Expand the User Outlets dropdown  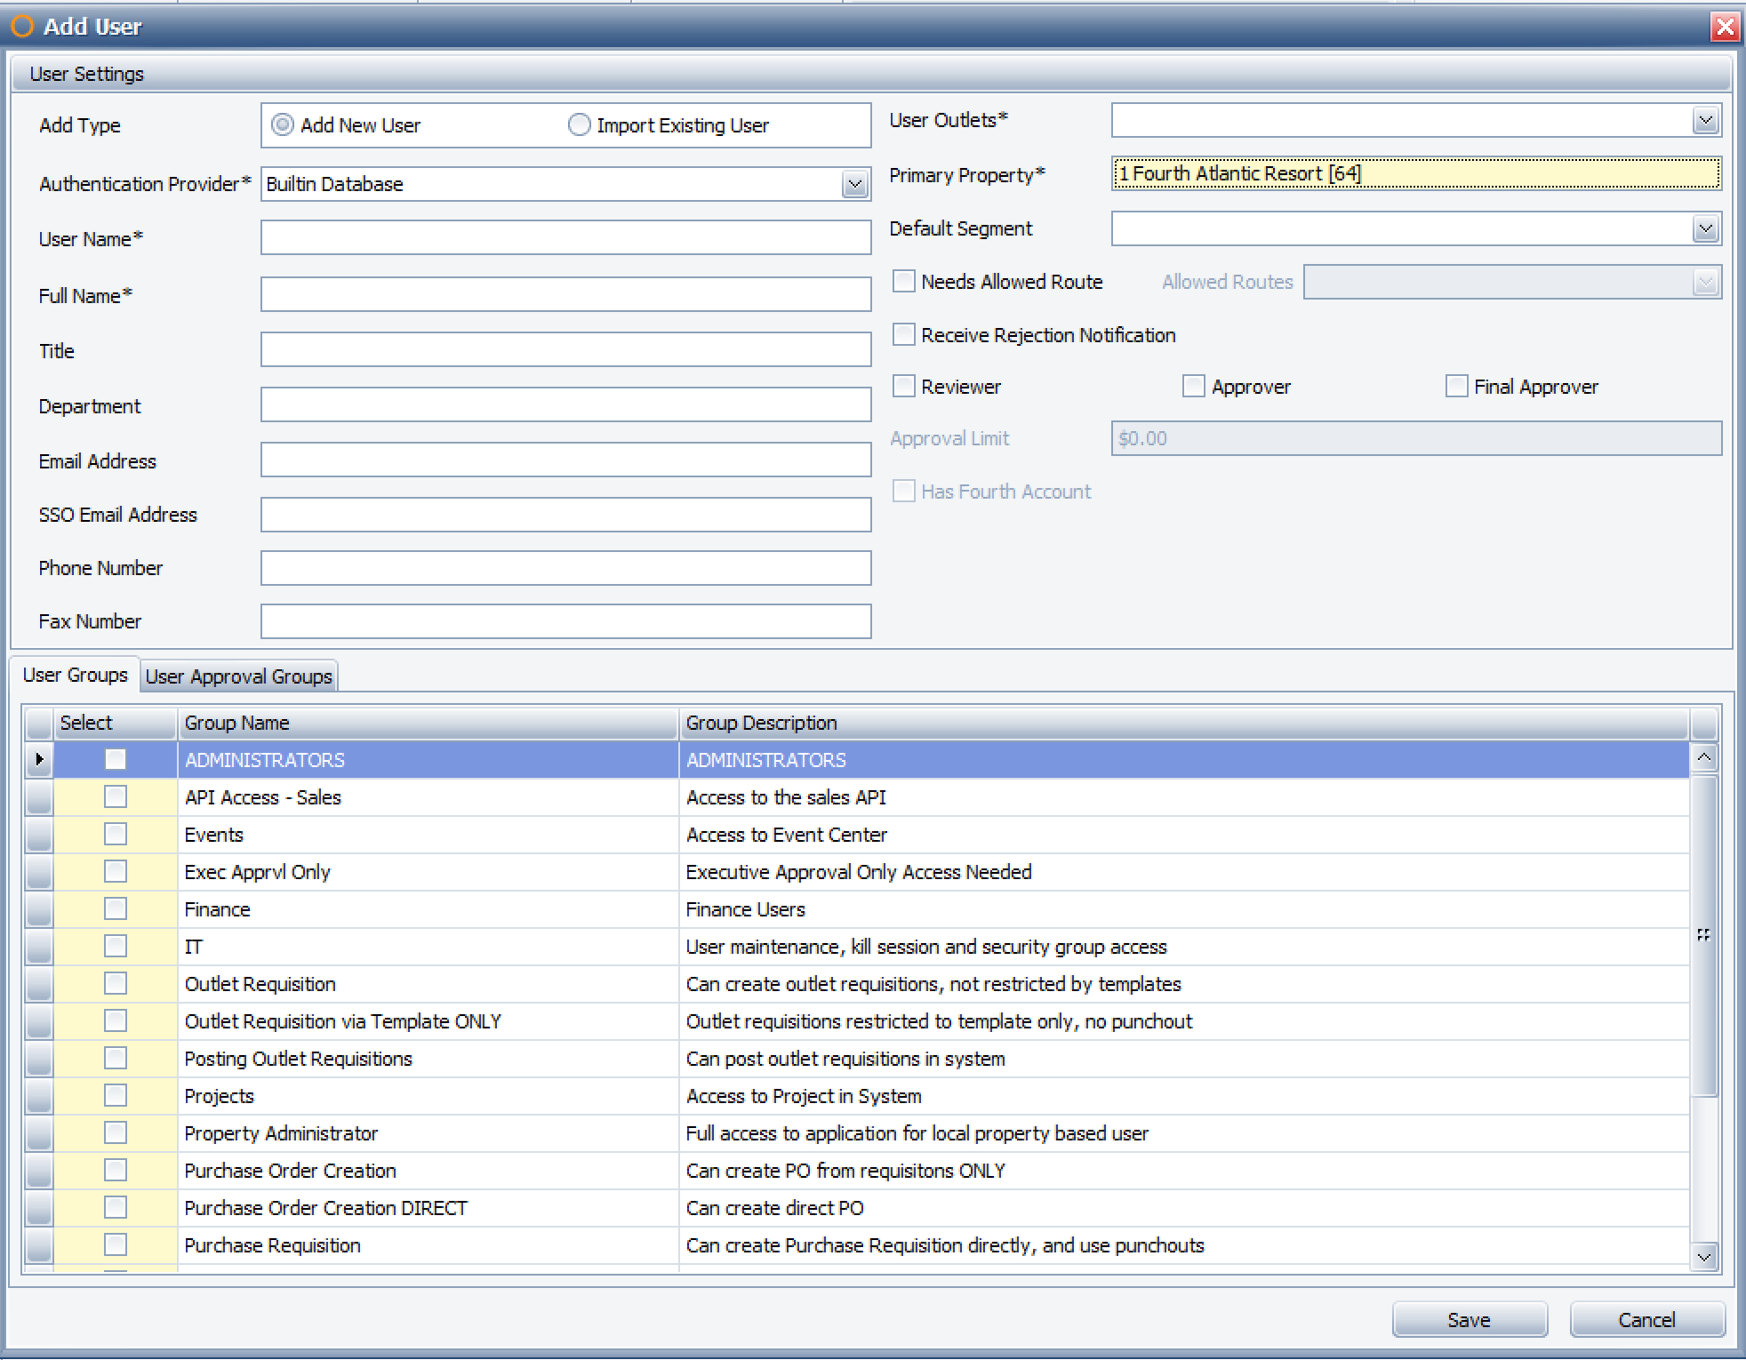[x=1704, y=120]
